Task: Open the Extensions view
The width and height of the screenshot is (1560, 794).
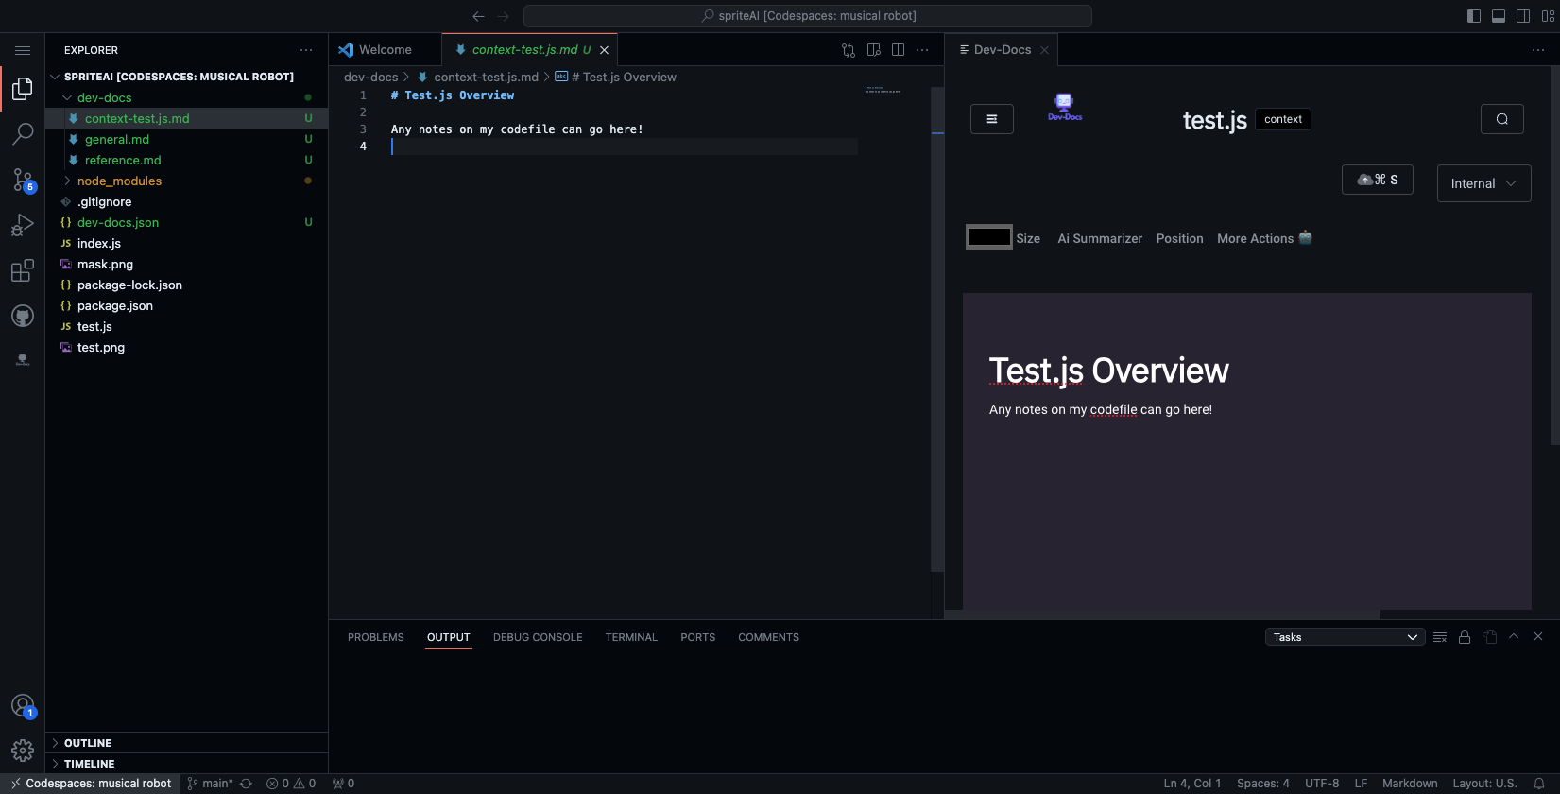Action: point(23,271)
